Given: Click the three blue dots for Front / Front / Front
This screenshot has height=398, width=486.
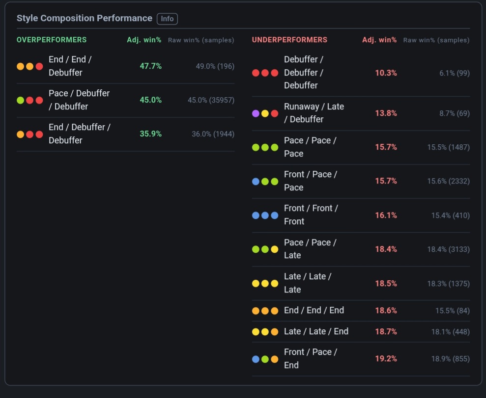Looking at the screenshot, I should point(265,215).
